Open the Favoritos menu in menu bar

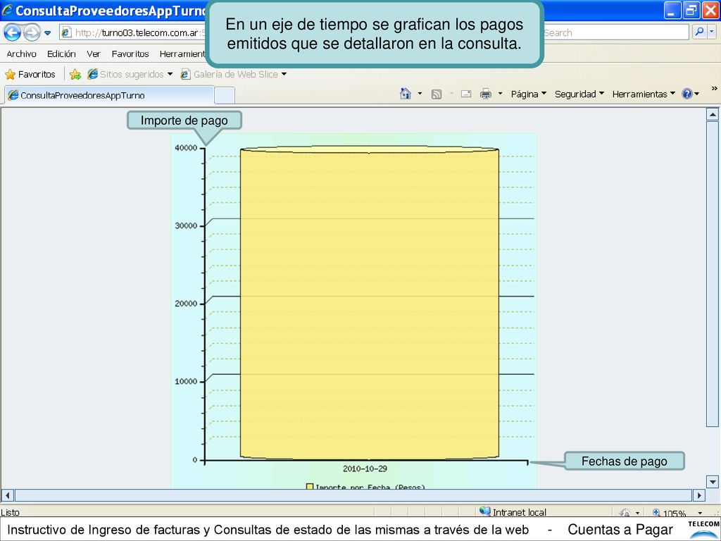(x=130, y=54)
